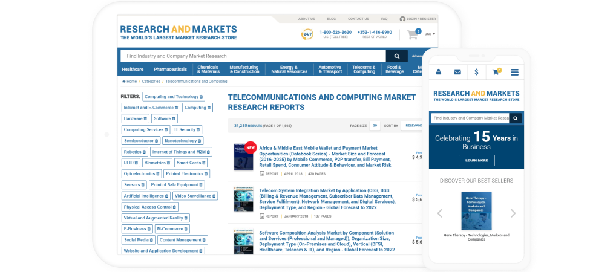Image resolution: width=616 pixels, height=272 pixels.
Task: Open Automotive & Transport category
Action: [x=330, y=70]
